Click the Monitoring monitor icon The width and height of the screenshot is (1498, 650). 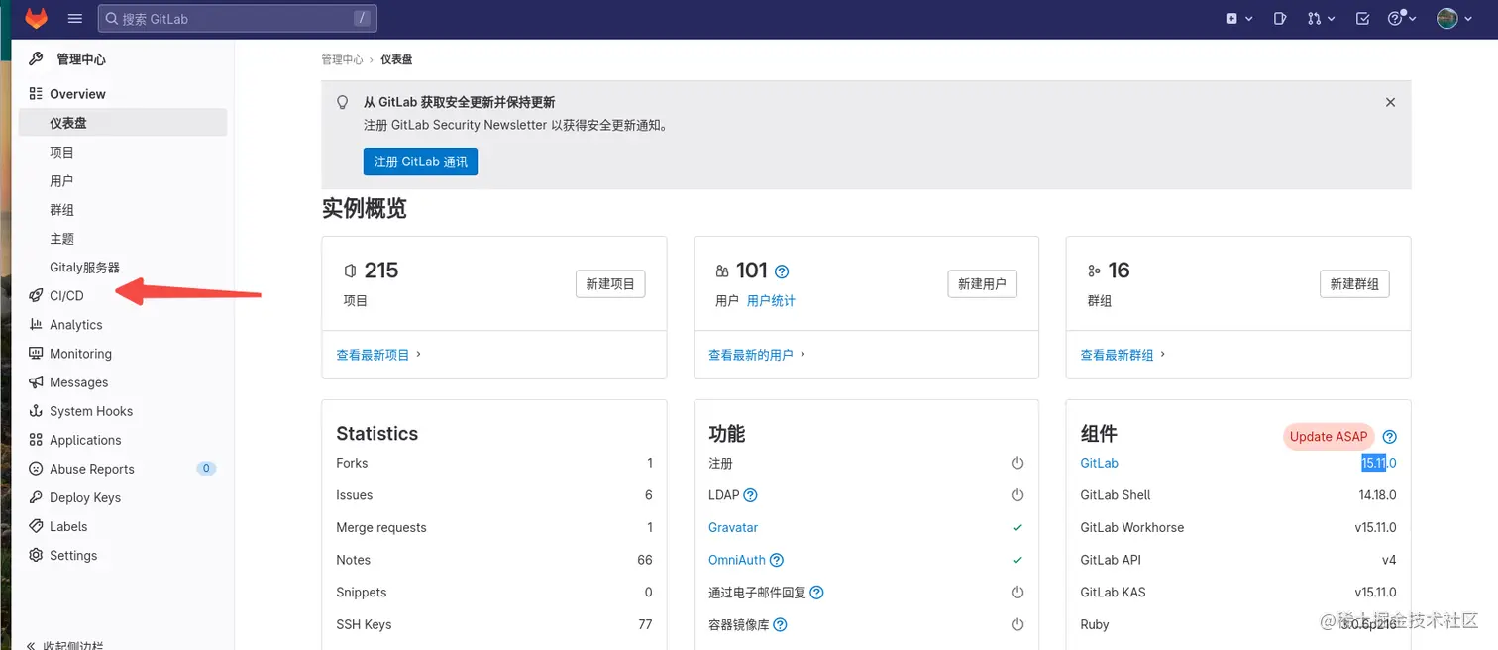(36, 353)
